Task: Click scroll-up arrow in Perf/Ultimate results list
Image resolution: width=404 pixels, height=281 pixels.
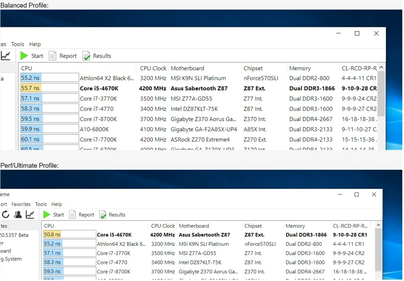Action: (378, 225)
